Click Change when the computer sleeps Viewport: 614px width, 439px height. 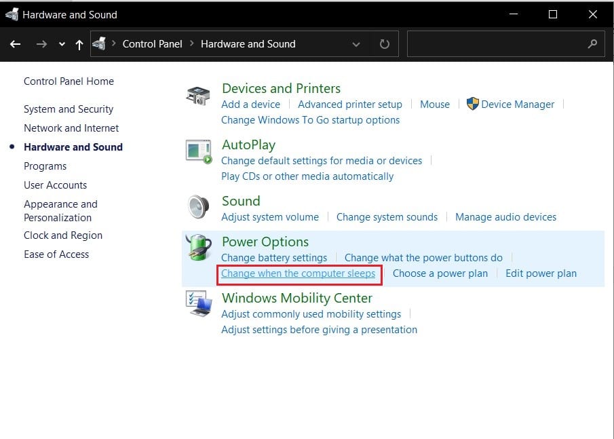298,273
